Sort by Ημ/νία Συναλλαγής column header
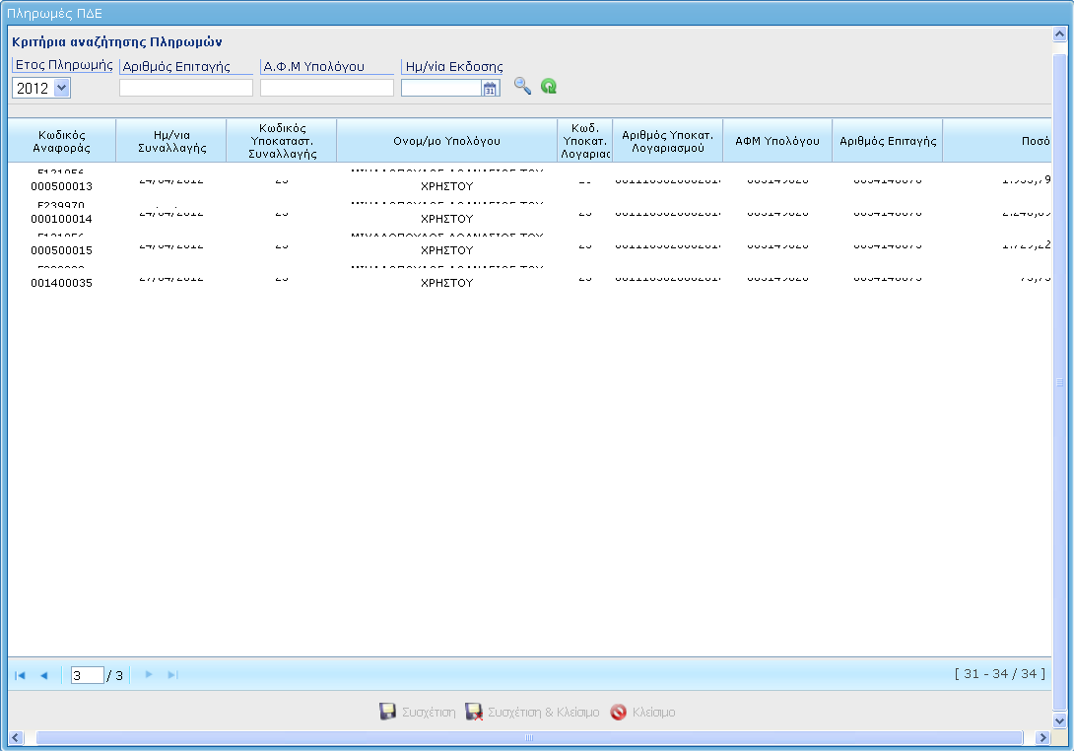1074x751 pixels. [171, 141]
